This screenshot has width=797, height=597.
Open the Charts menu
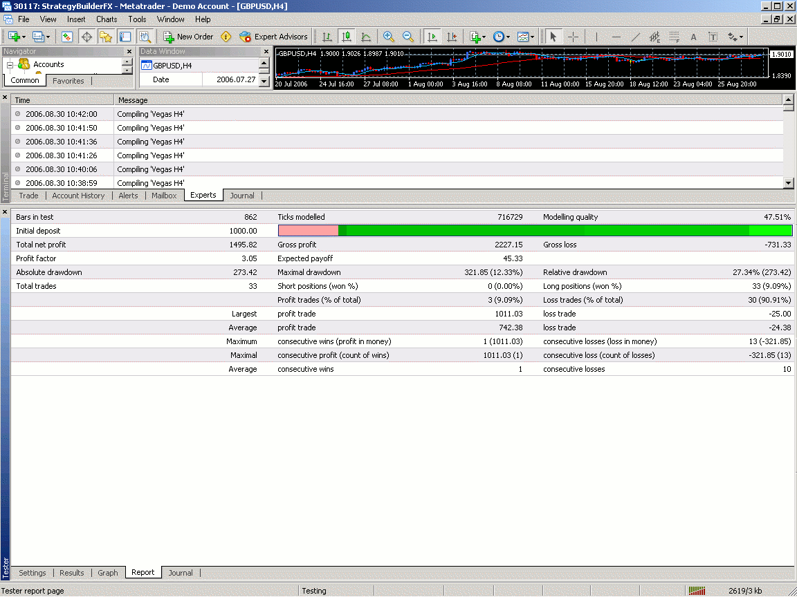click(x=107, y=19)
